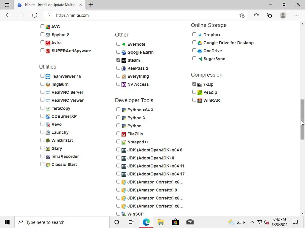Check the WinRAR checkbox

tap(194, 100)
